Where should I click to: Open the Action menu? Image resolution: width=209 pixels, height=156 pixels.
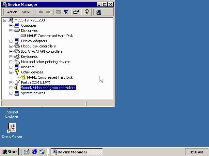click(x=12, y=12)
